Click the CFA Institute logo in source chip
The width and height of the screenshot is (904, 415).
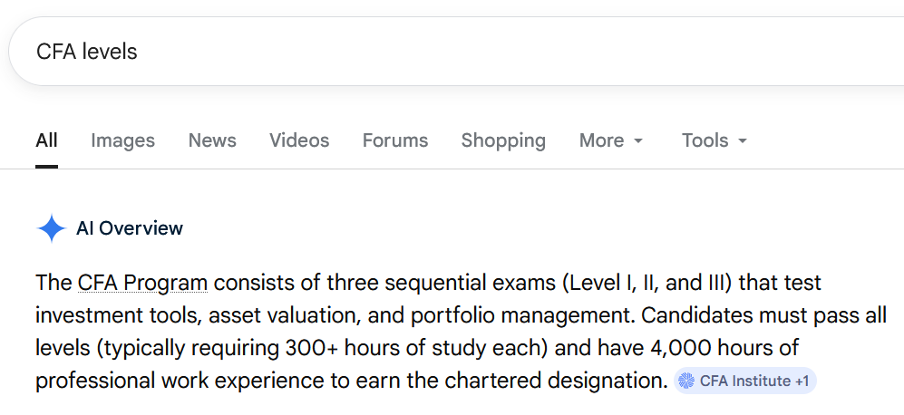(687, 381)
